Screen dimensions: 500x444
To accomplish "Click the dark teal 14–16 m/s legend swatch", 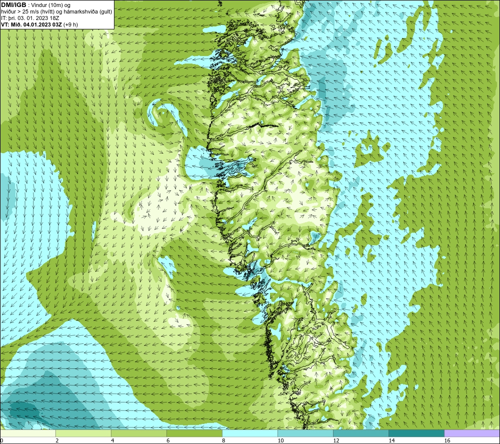I will [416, 433].
